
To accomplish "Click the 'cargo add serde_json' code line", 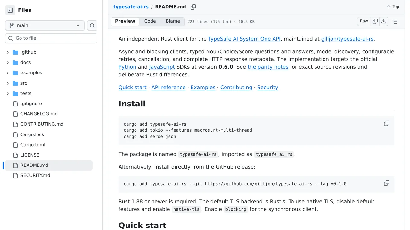I will tap(150, 137).
